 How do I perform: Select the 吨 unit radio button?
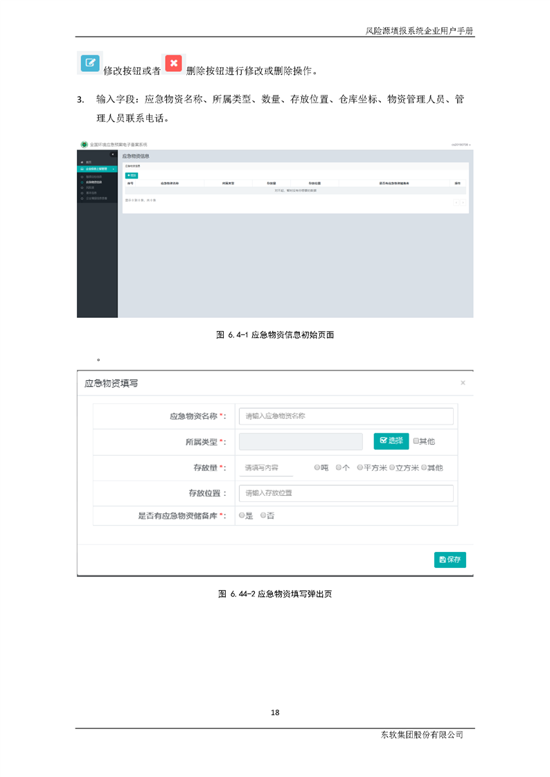point(317,467)
